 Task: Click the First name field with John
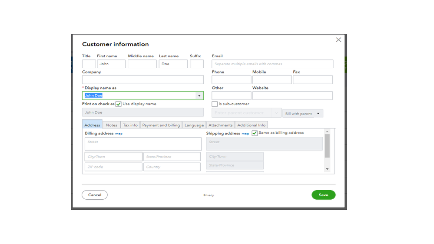[x=111, y=64]
